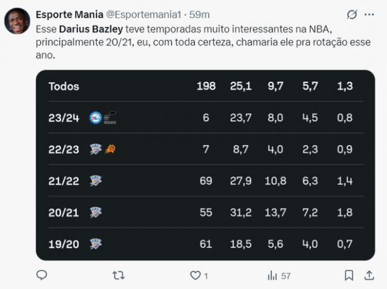Share the tweet using the upload arrow icon

[369, 275]
